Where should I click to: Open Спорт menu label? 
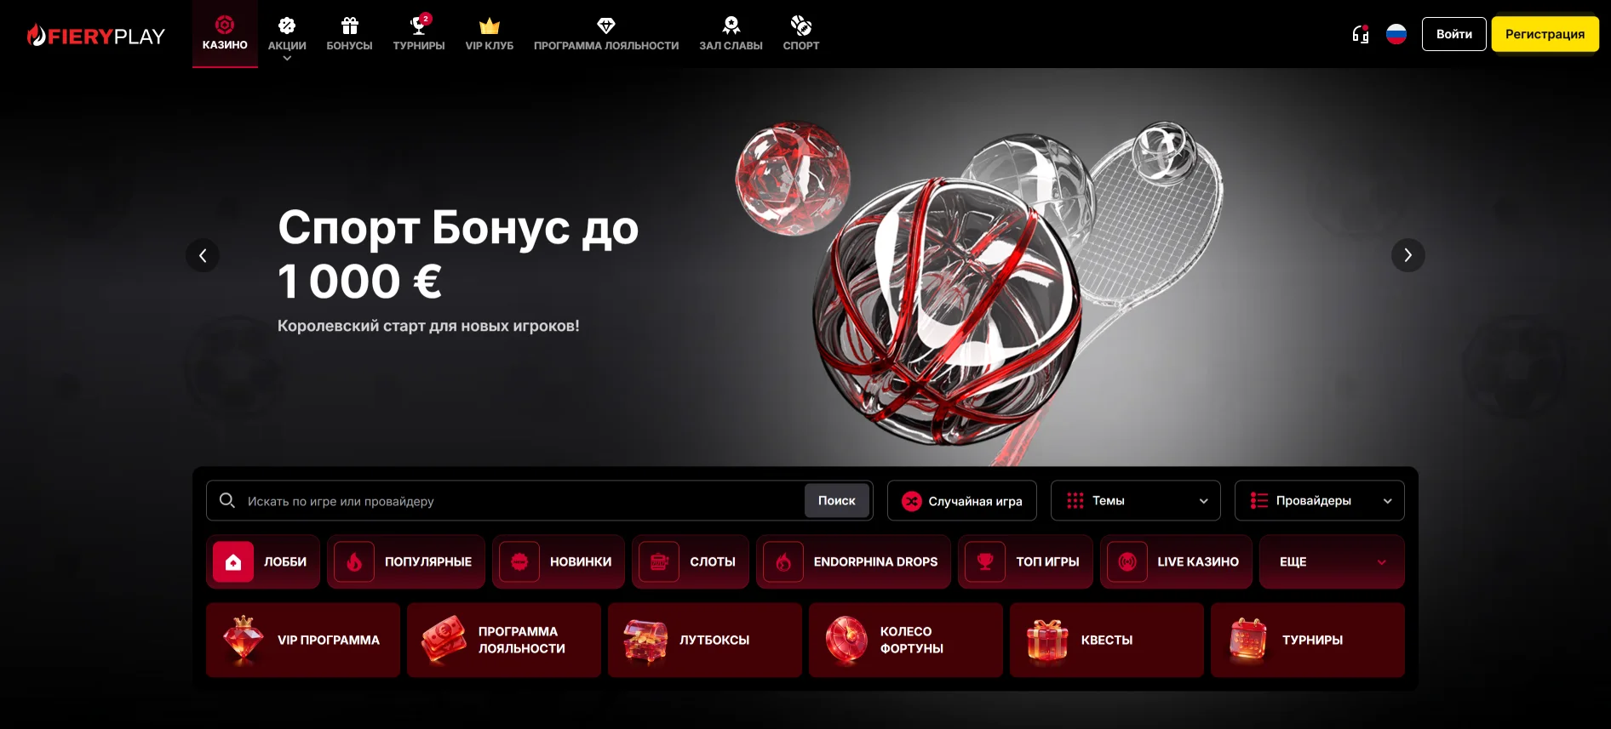click(801, 46)
